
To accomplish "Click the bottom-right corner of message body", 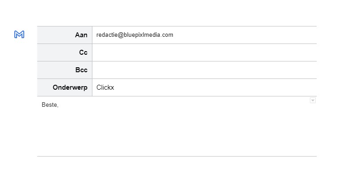I will tap(315, 154).
